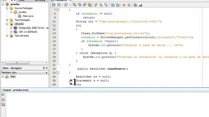Go to Find Next Occurrence
The height and width of the screenshot is (117, 209).
(85, 5)
